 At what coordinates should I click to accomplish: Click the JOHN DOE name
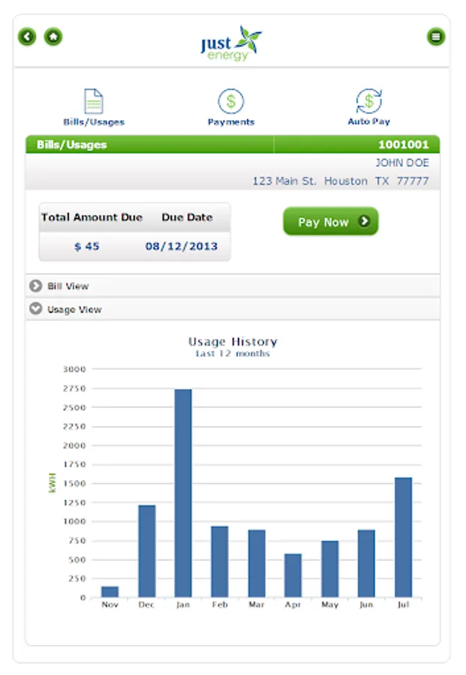tap(402, 163)
